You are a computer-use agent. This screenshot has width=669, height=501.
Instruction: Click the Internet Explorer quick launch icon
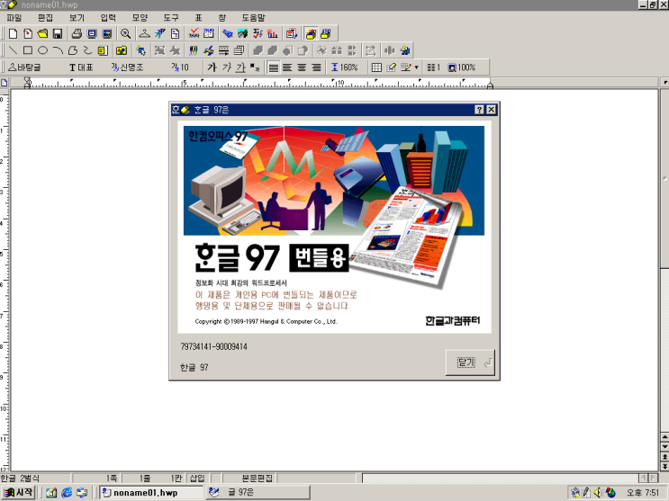[67, 493]
